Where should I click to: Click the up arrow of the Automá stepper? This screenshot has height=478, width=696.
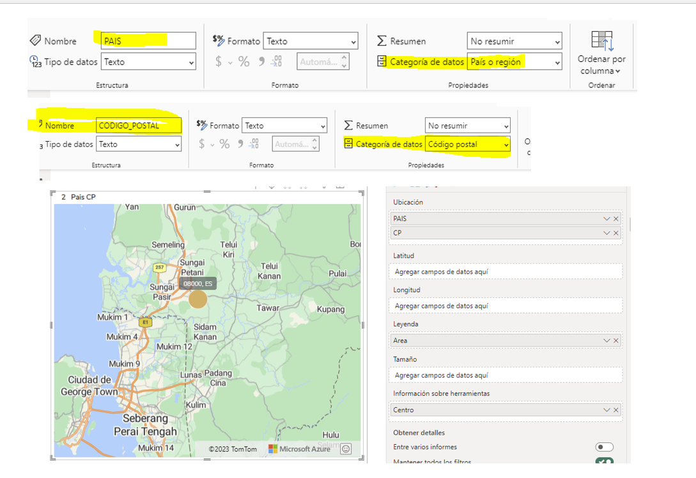tap(343, 57)
